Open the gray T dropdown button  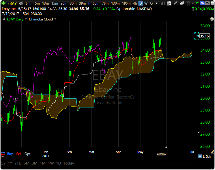click(208, 3)
